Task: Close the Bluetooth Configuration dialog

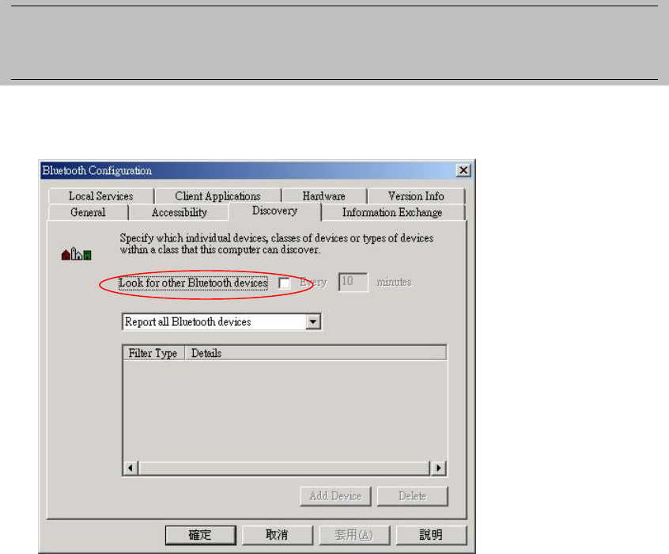Action: tap(463, 170)
